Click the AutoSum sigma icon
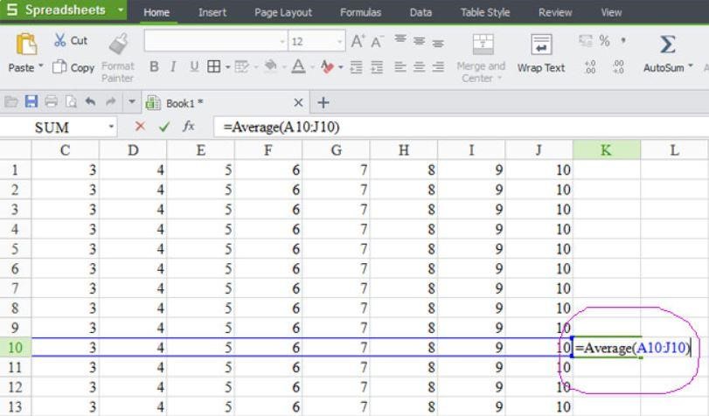Image resolution: width=709 pixels, height=416 pixels. [x=667, y=45]
